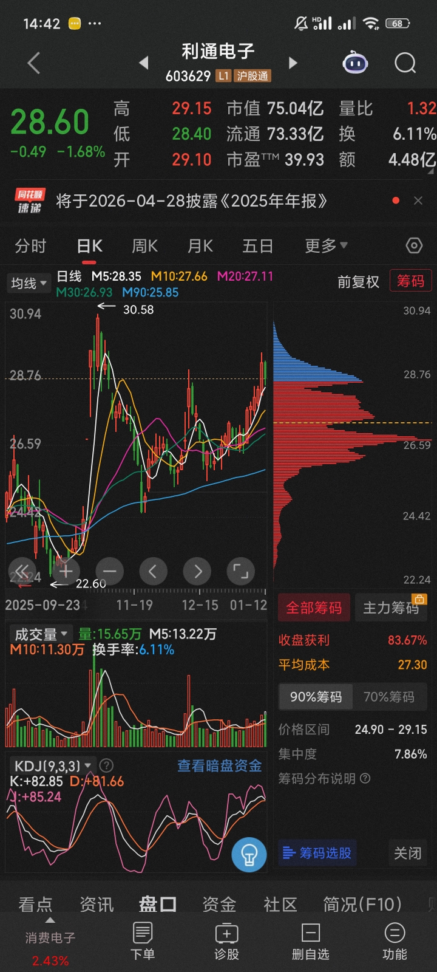Dismiss the annual report notice banner
Image resolution: width=437 pixels, height=972 pixels.
click(x=418, y=200)
